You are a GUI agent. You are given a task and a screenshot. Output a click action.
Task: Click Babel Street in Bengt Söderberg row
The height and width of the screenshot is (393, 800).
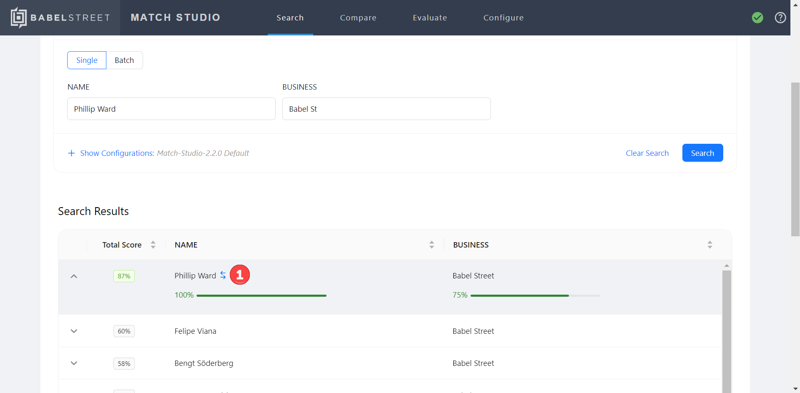(473, 363)
